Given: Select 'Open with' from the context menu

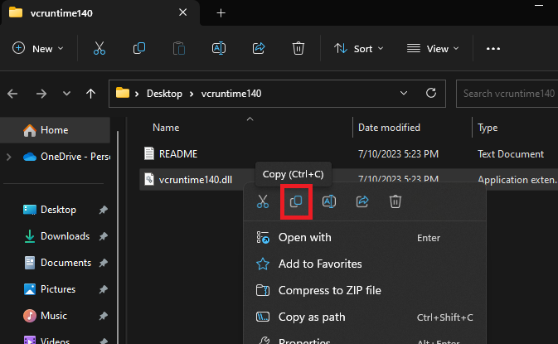Looking at the screenshot, I should click(304, 237).
